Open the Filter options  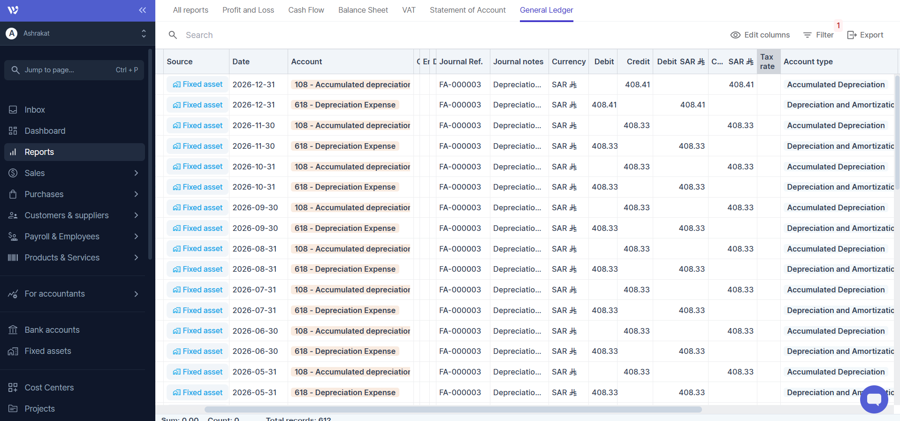818,35
